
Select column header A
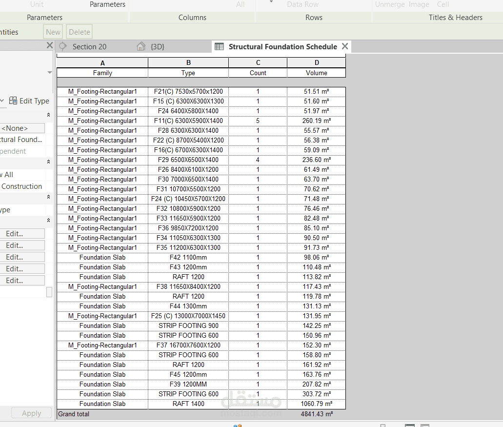pyautogui.click(x=102, y=63)
